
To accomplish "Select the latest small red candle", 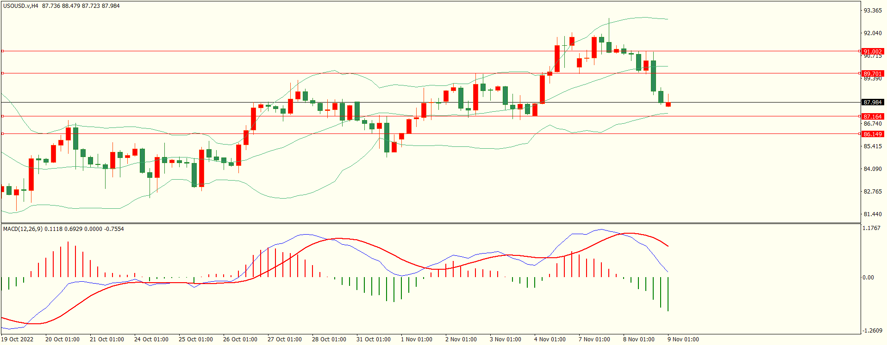I will (668, 105).
